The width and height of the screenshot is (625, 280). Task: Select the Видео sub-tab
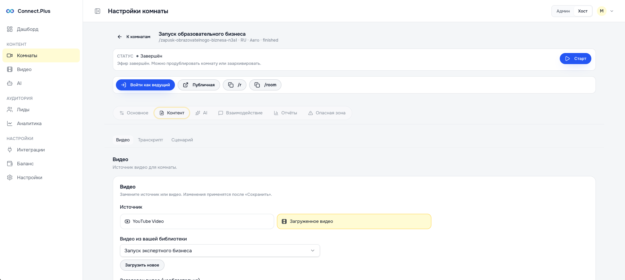[x=123, y=140]
